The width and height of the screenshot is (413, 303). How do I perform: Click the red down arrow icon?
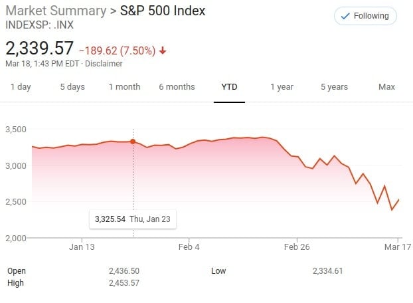(163, 50)
